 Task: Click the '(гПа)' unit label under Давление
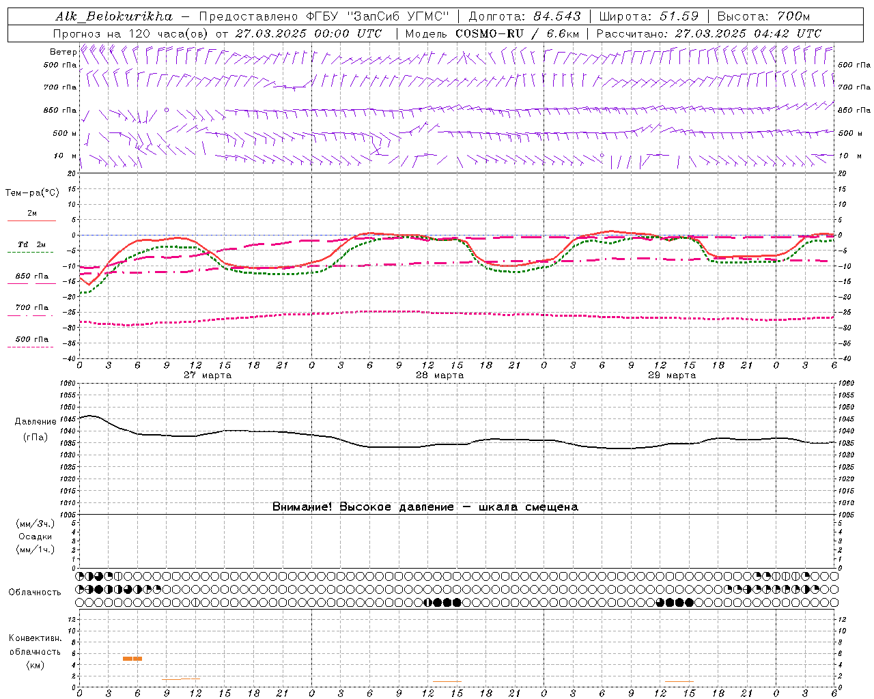coord(36,438)
